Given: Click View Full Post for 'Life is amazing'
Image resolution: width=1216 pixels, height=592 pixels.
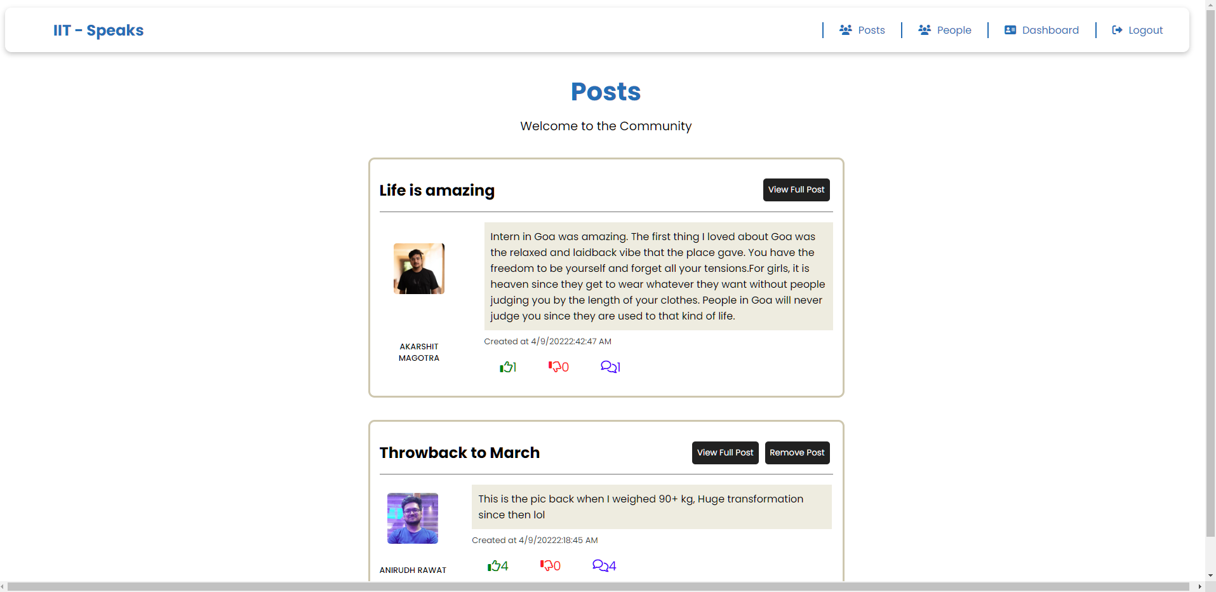Looking at the screenshot, I should point(796,189).
